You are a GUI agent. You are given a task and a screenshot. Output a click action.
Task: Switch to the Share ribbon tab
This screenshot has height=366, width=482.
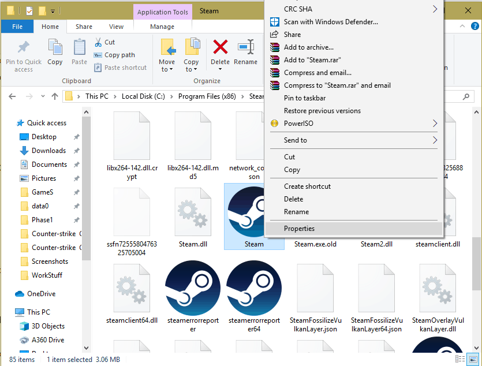84,27
